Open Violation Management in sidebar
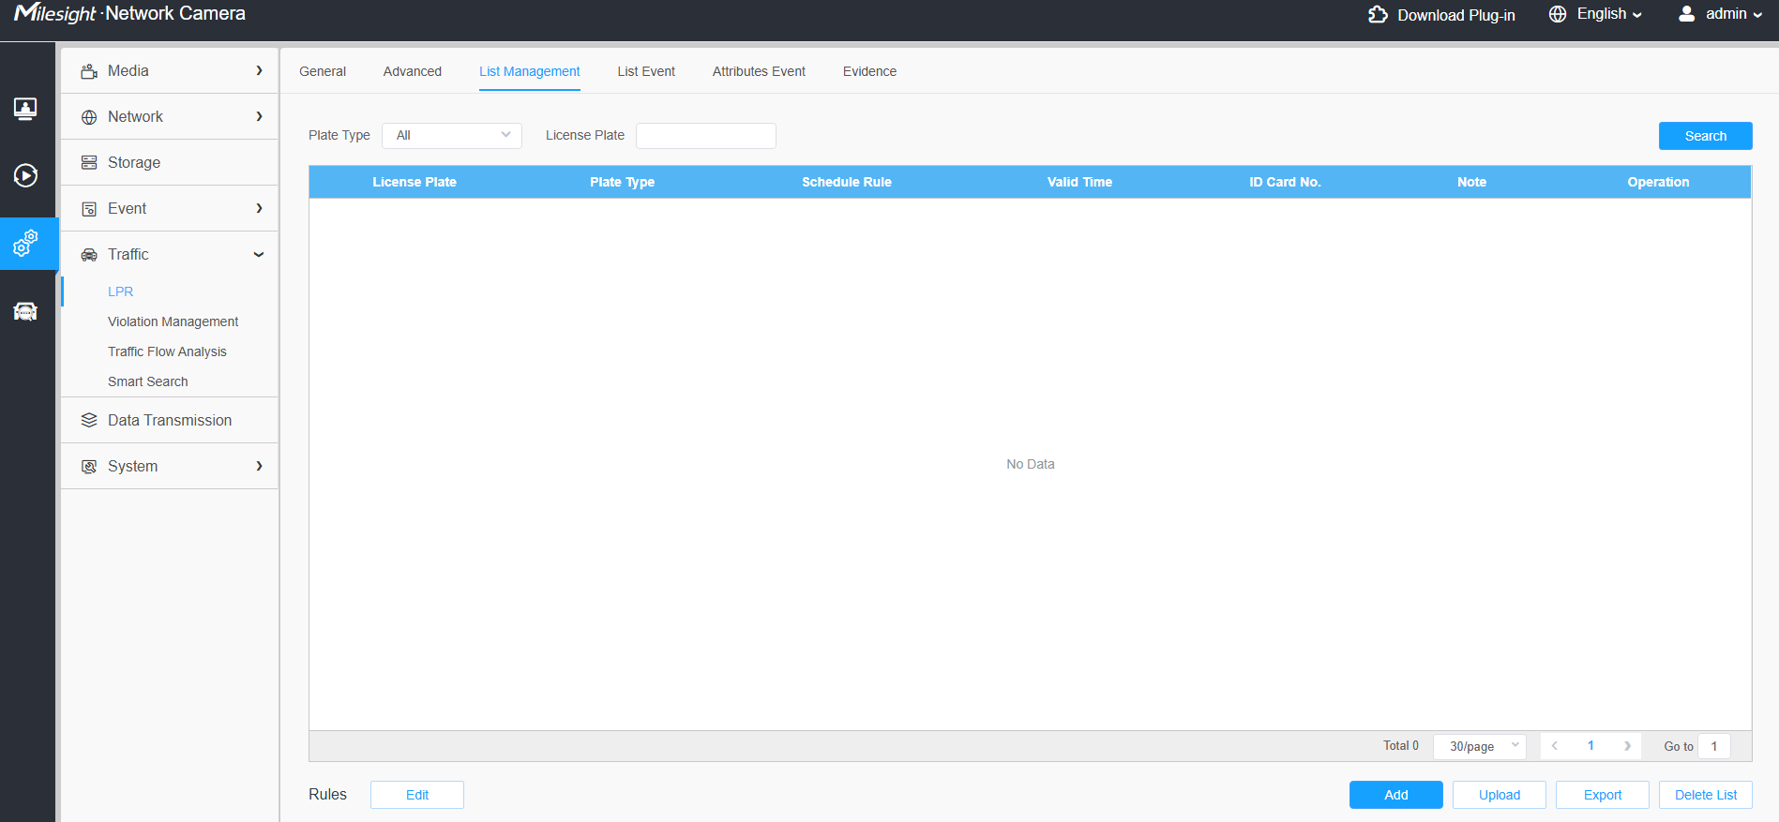The width and height of the screenshot is (1779, 822). (x=173, y=321)
